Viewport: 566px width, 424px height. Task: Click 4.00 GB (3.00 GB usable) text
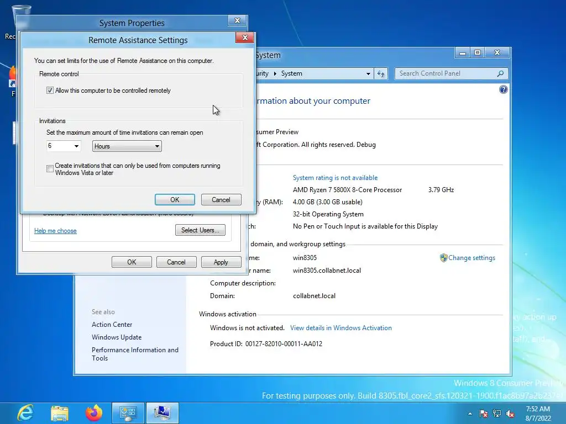tap(327, 202)
